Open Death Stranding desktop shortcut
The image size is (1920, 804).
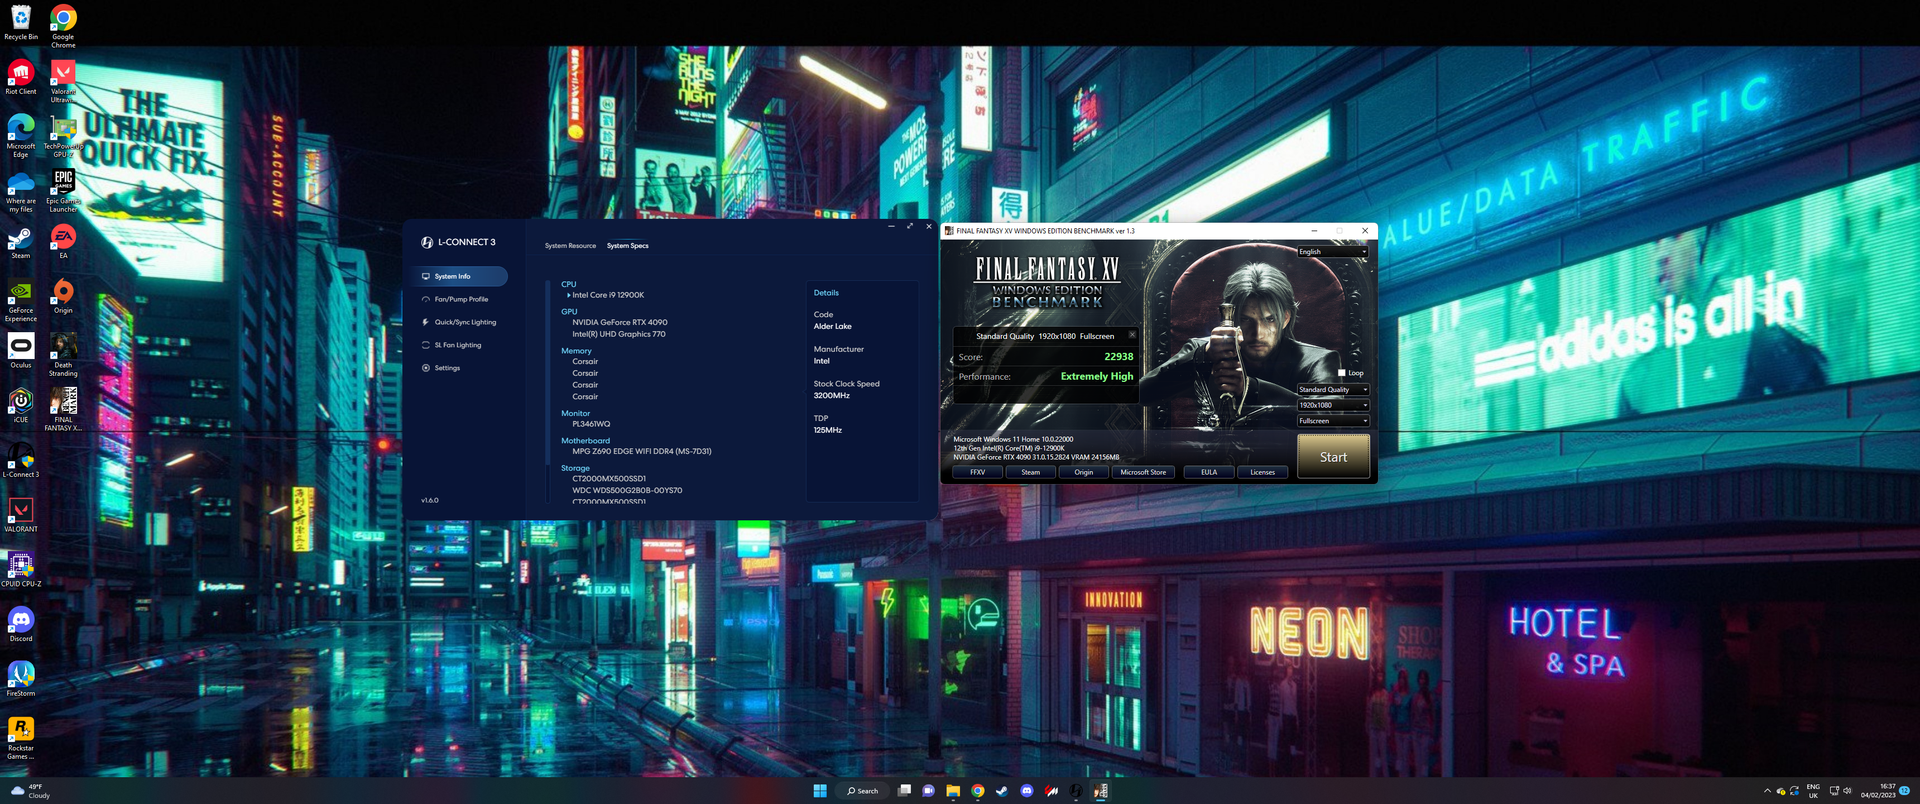pyautogui.click(x=64, y=355)
